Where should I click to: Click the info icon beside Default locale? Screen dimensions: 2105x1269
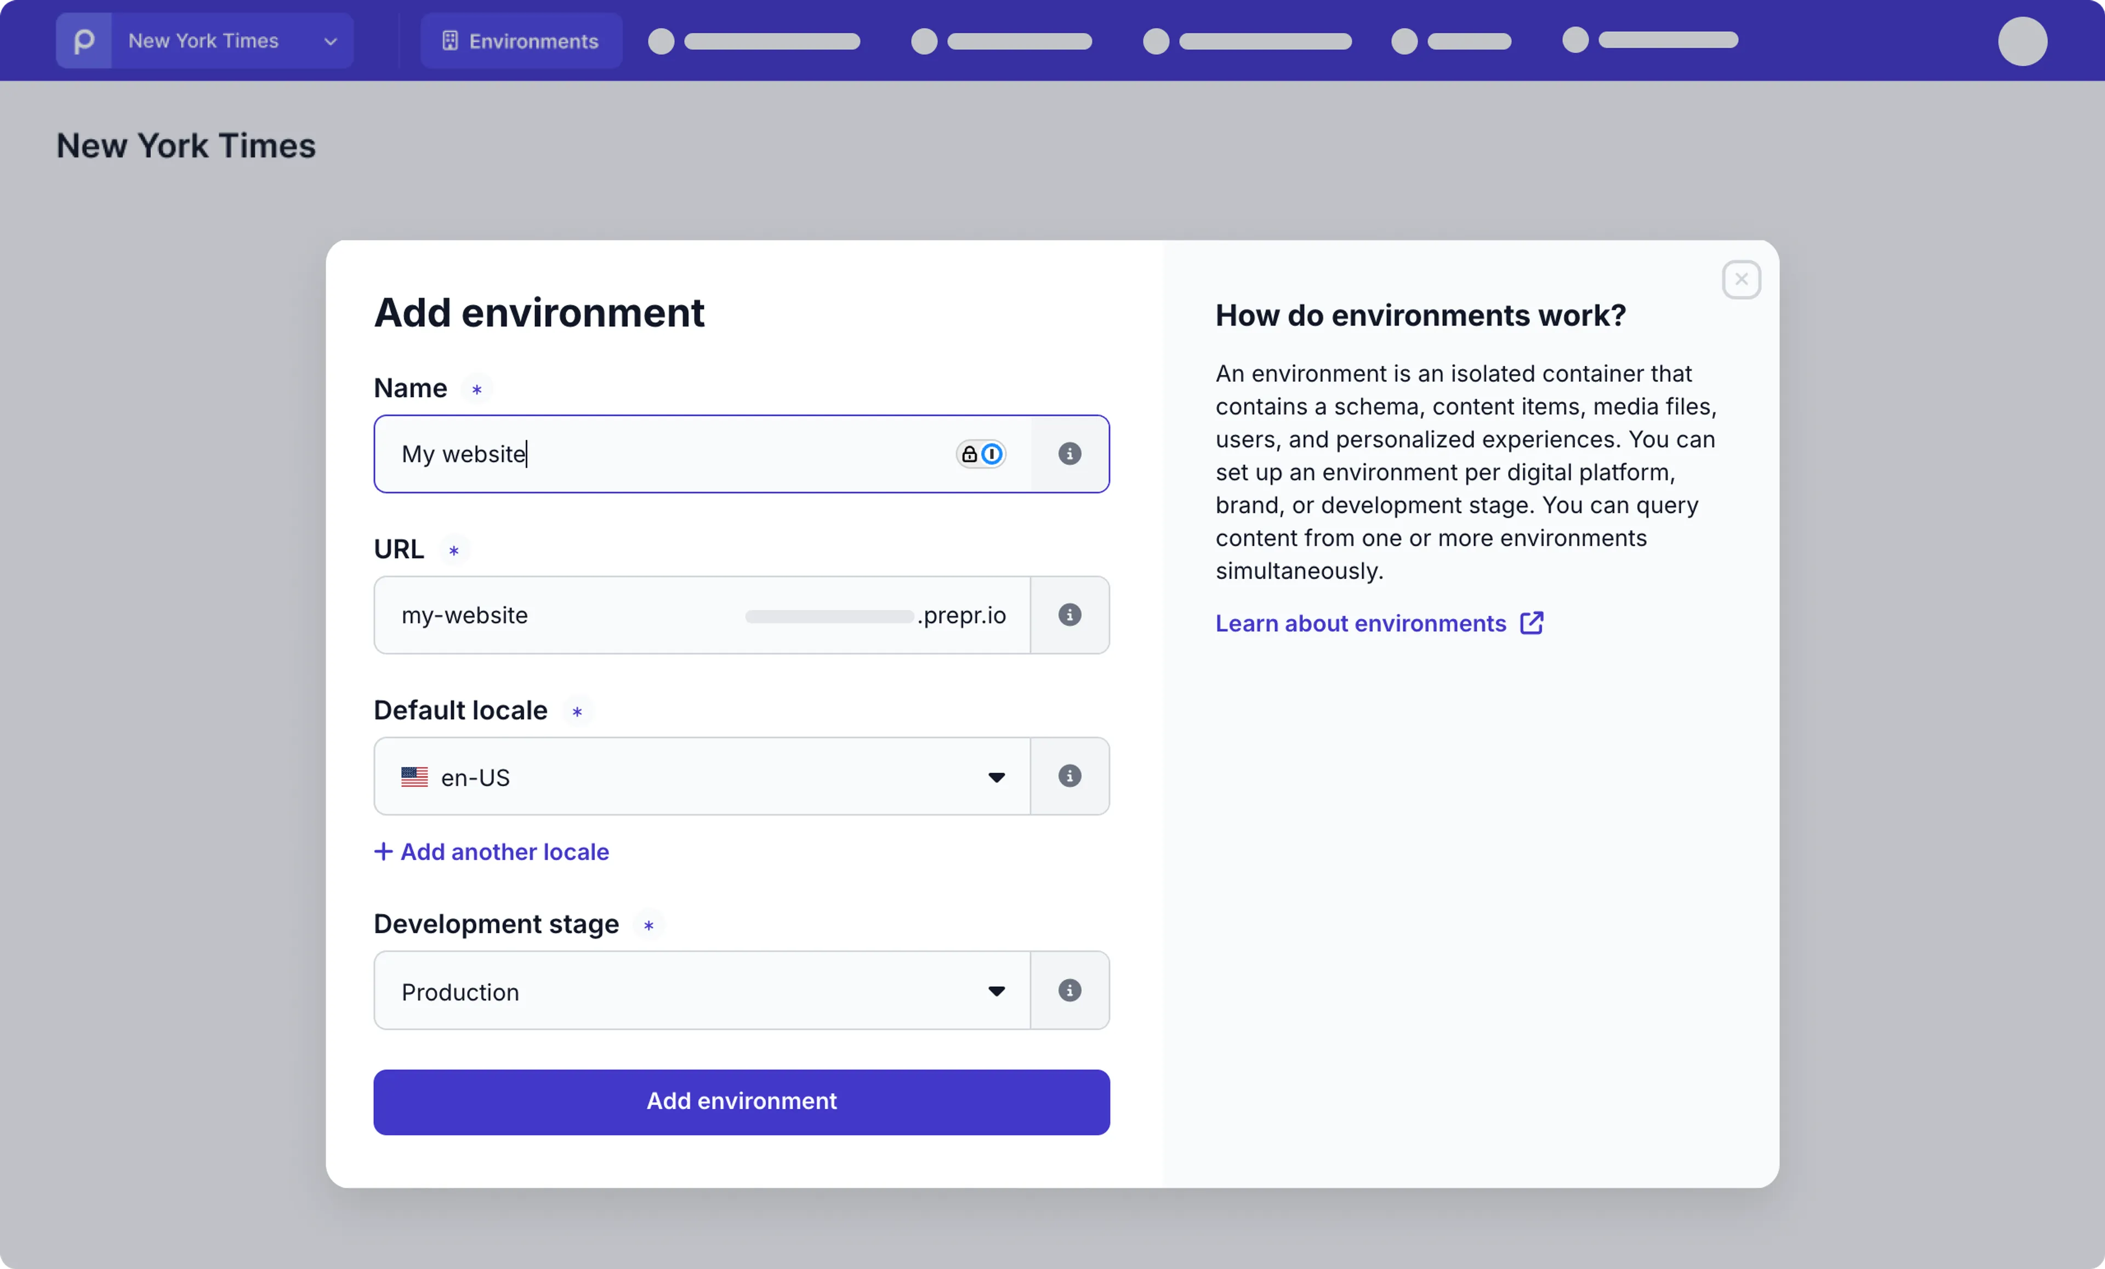tap(1069, 775)
